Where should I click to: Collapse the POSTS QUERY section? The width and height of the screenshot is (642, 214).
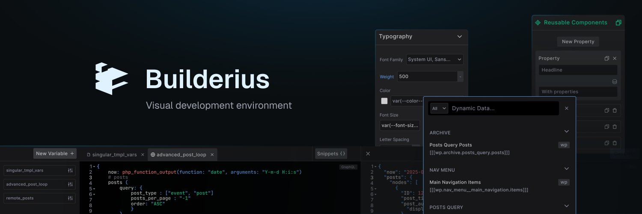click(x=567, y=206)
